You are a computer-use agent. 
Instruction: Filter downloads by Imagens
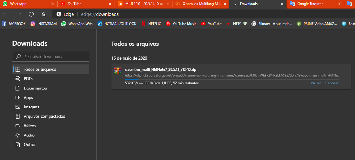50,107
